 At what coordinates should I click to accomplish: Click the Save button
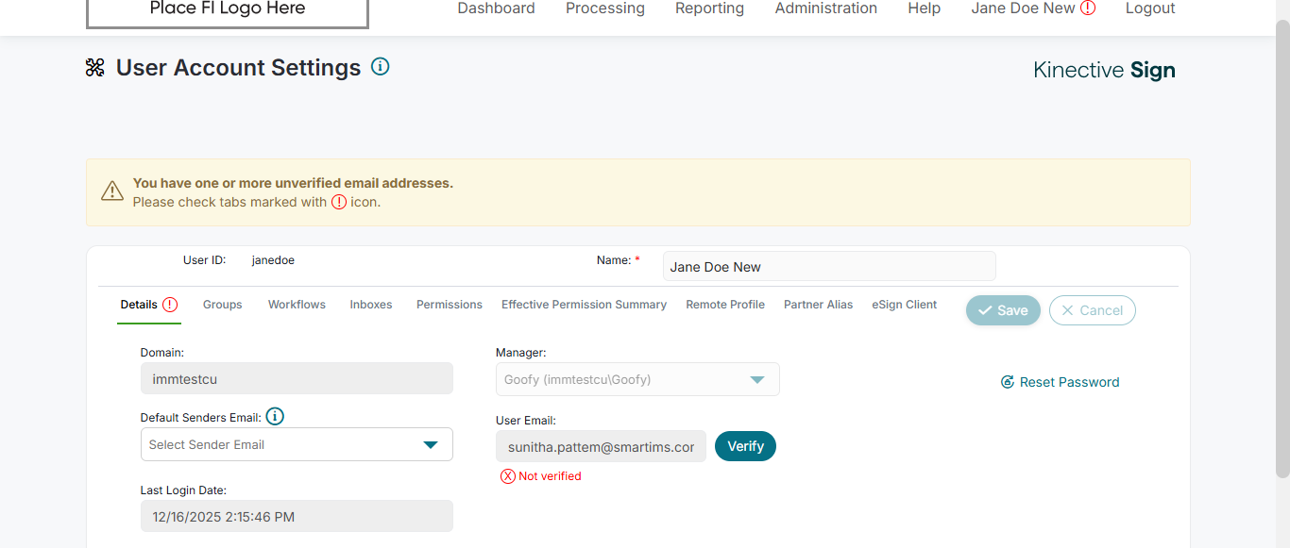1003,310
